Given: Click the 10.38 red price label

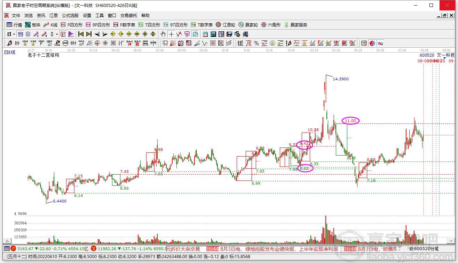Looking at the screenshot, I should (x=313, y=130).
